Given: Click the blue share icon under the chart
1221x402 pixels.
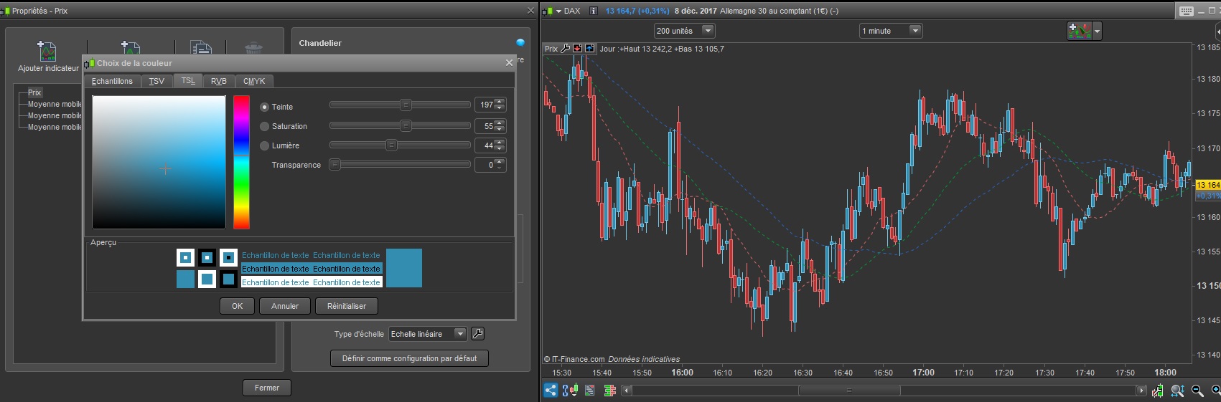Looking at the screenshot, I should [551, 391].
